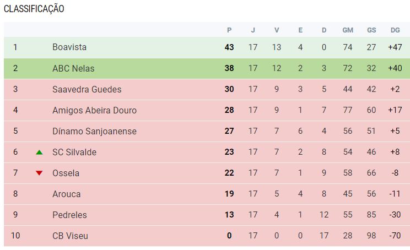Sort table by the P points column header
The width and height of the screenshot is (410, 250).
[229, 30]
